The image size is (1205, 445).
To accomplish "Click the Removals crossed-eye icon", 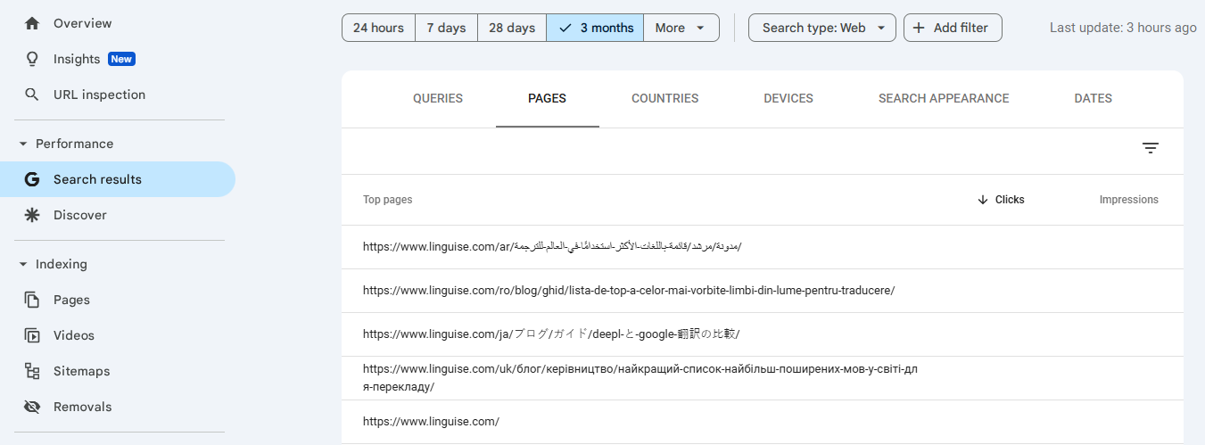I will tap(32, 407).
